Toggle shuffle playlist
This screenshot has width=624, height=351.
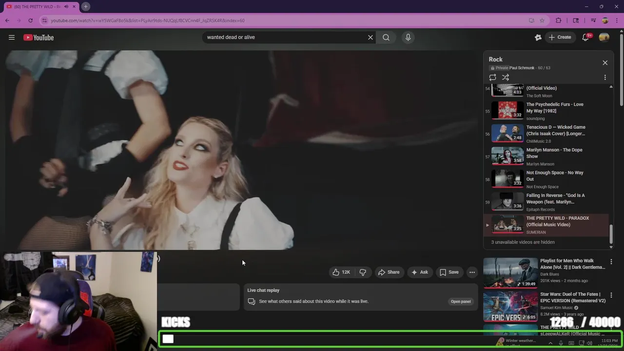(x=506, y=78)
